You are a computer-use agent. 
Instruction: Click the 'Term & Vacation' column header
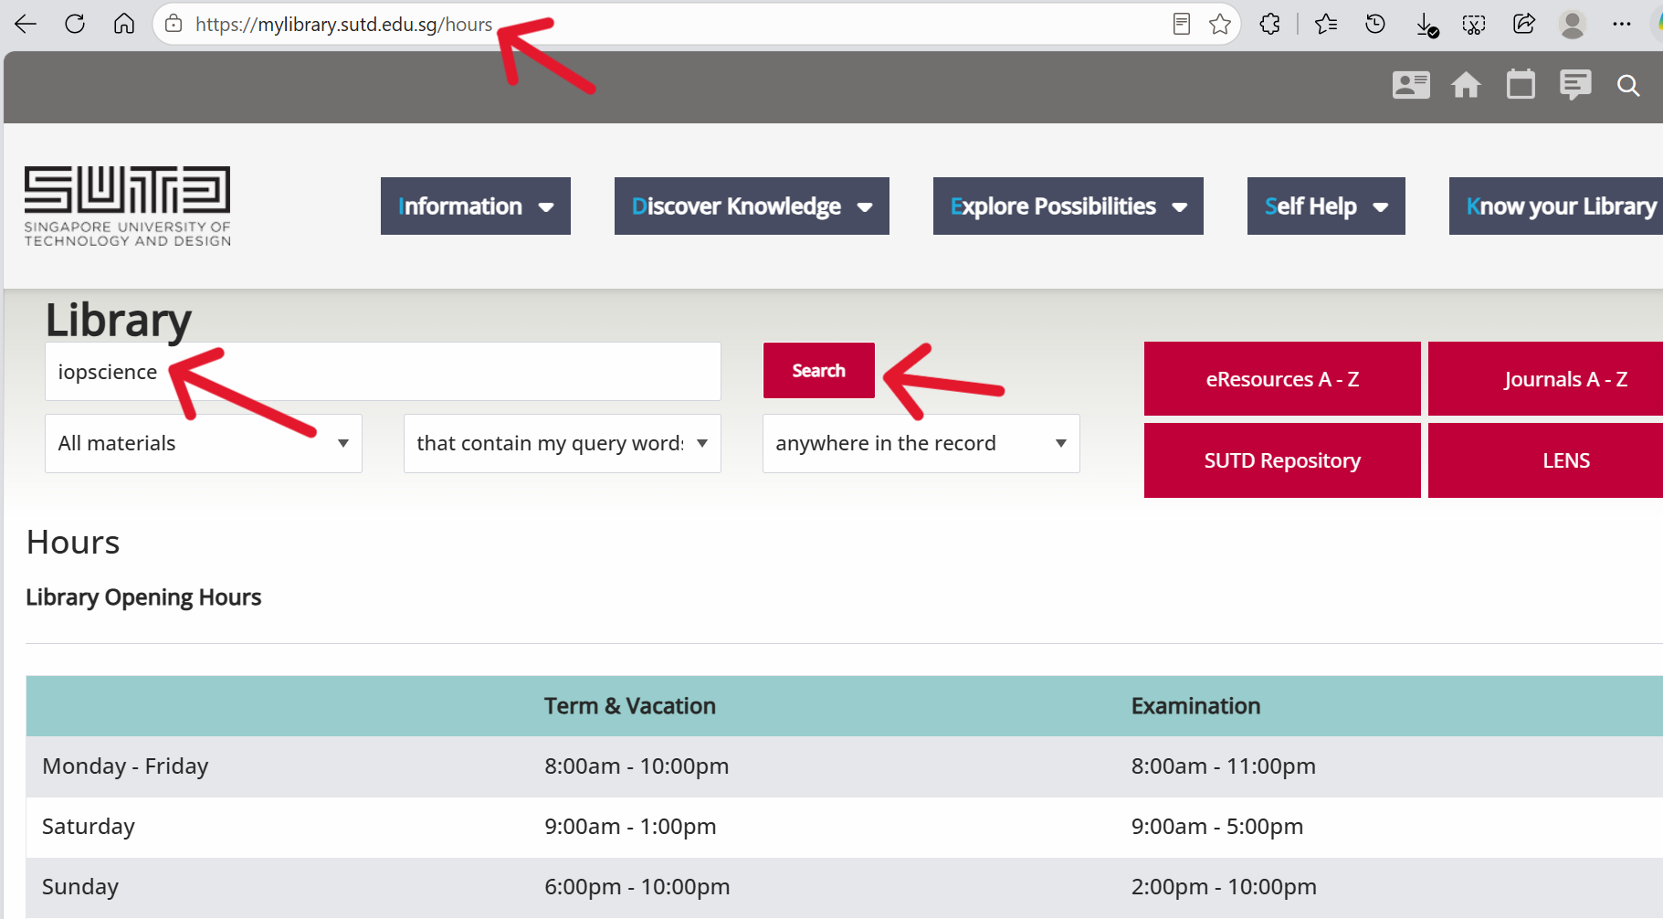630,706
